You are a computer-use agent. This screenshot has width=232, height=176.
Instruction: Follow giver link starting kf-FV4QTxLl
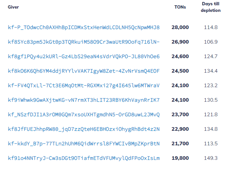tap(84, 86)
